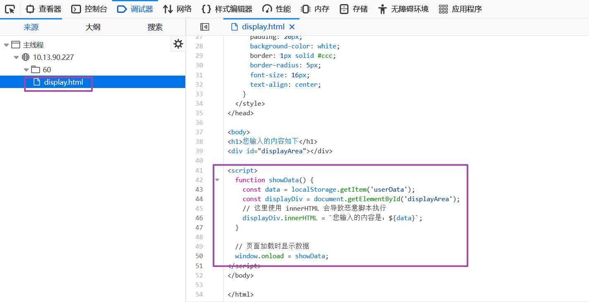Image resolution: width=589 pixels, height=302 pixels.
Task: Select the 调试器 debugger tab
Action: click(x=135, y=9)
